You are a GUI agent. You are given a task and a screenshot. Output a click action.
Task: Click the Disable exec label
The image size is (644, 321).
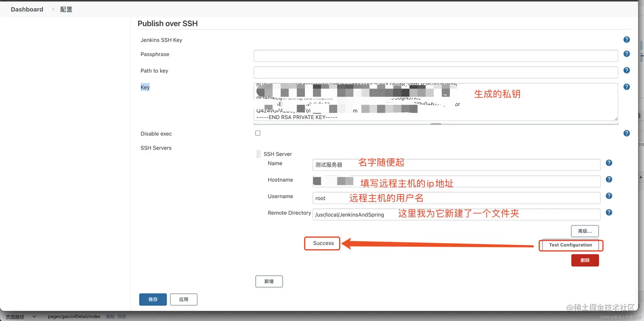(x=156, y=134)
